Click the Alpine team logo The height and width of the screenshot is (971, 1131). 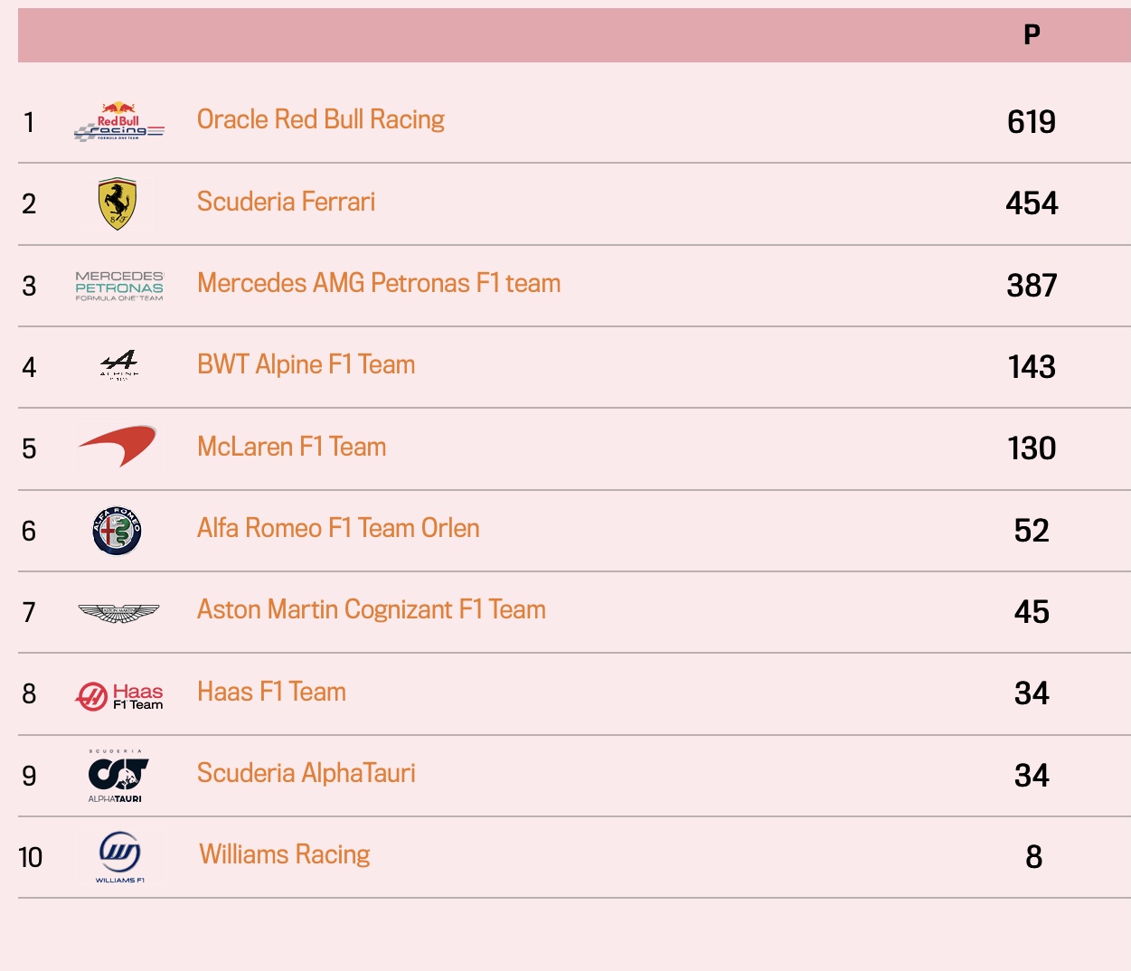tap(119, 364)
